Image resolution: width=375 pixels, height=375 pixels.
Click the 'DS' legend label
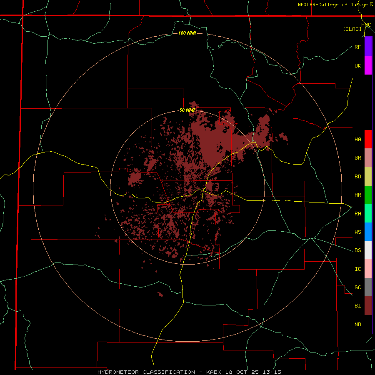(357, 250)
